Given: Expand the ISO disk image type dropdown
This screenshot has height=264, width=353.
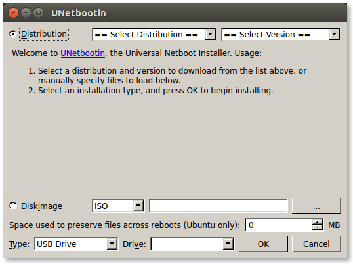Looking at the screenshot, I should tap(118, 206).
